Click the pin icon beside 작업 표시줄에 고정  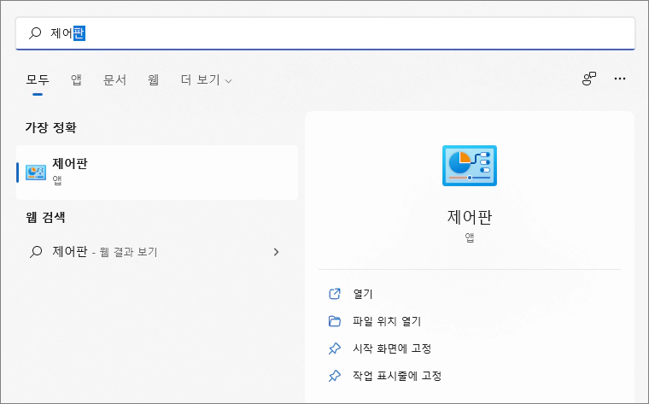335,376
